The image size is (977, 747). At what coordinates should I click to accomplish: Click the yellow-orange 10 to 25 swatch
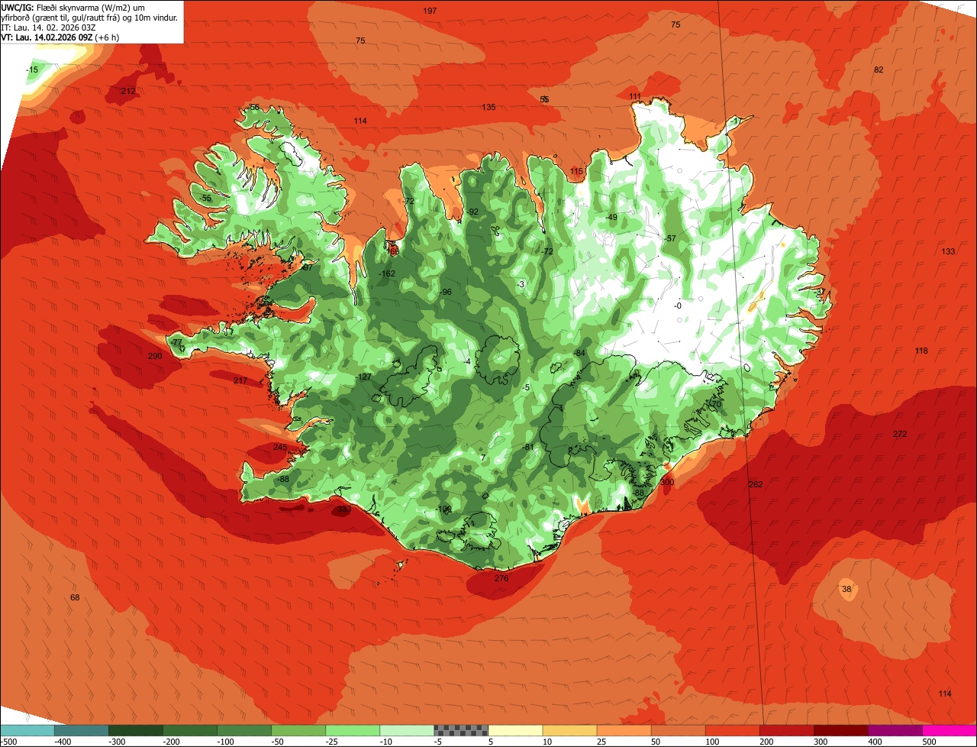569,730
